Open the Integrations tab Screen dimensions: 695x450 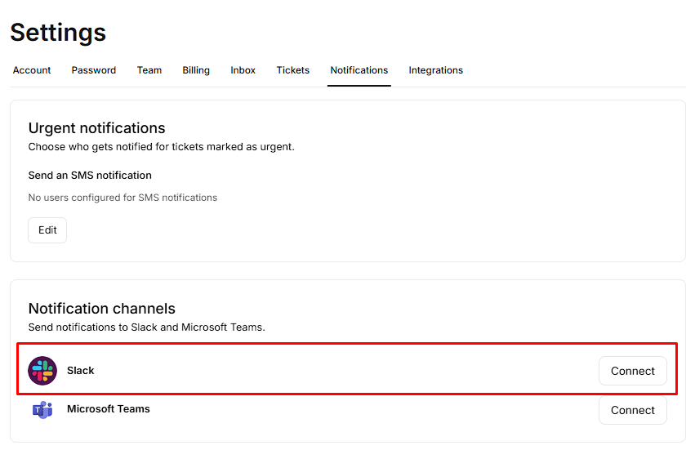pyautogui.click(x=436, y=70)
